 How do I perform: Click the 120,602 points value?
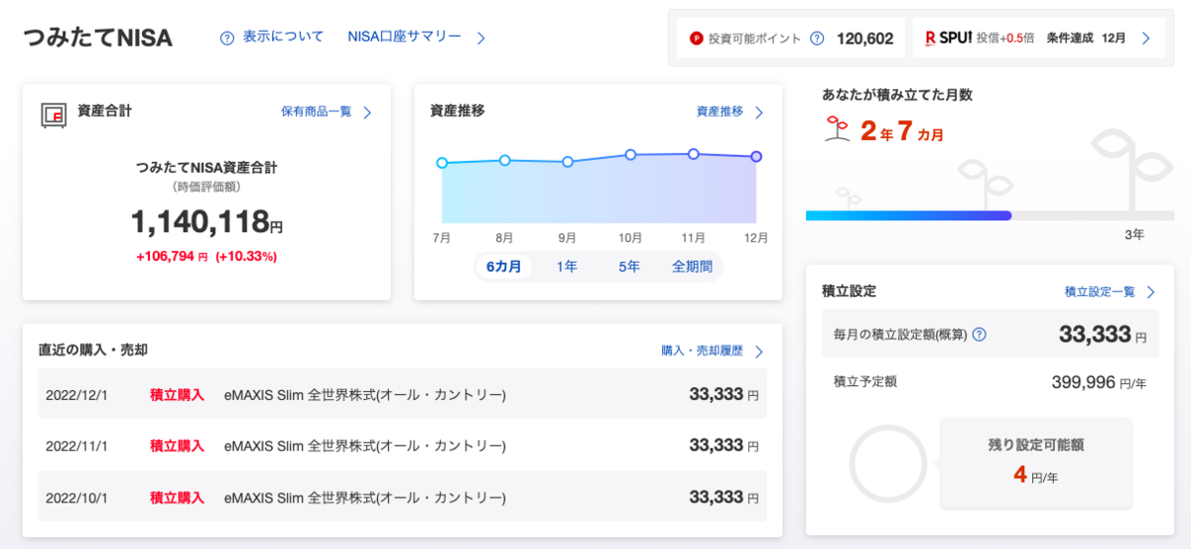coord(864,39)
